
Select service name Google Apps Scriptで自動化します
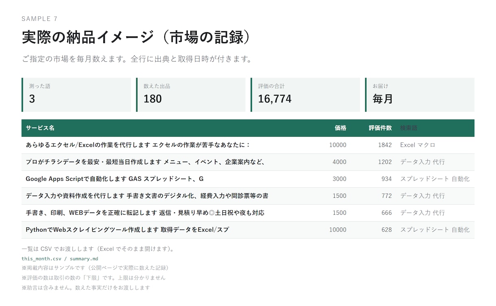(115, 179)
